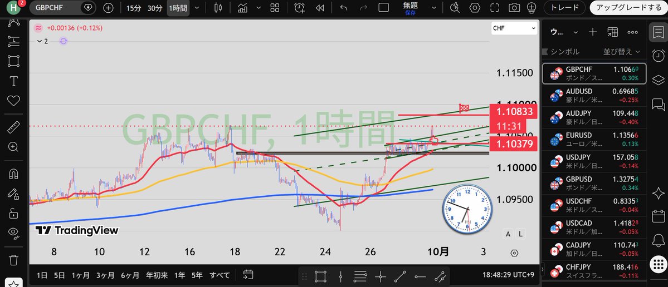Click the 無題 layout name save button
Viewport: 668px width, 287px height.
pyautogui.click(x=411, y=8)
